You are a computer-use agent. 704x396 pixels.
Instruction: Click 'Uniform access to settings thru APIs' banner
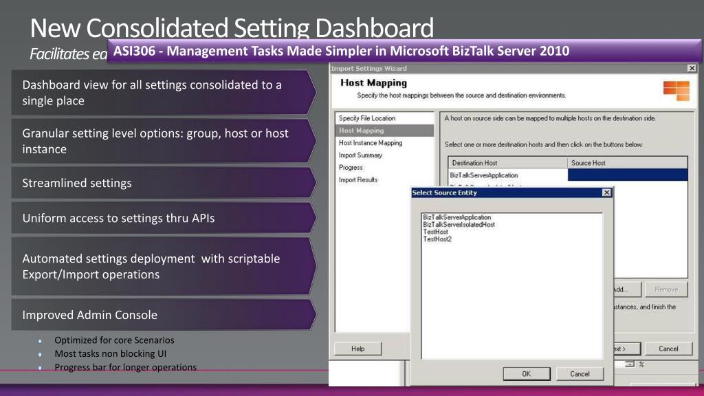tap(164, 218)
